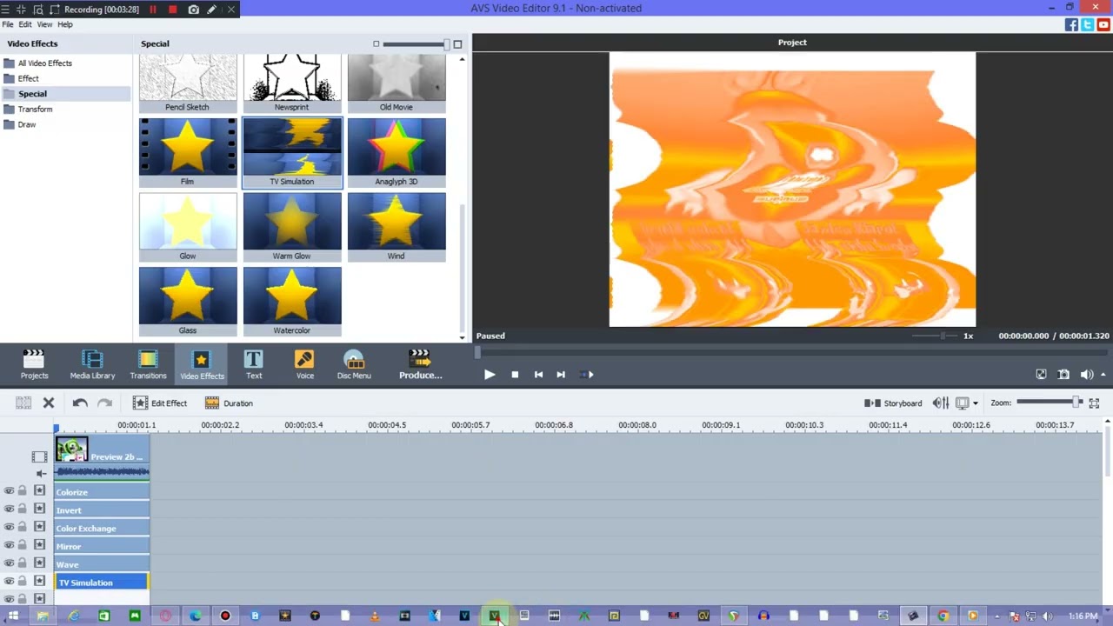The image size is (1113, 626).
Task: Stop the screen recording
Action: click(x=172, y=9)
